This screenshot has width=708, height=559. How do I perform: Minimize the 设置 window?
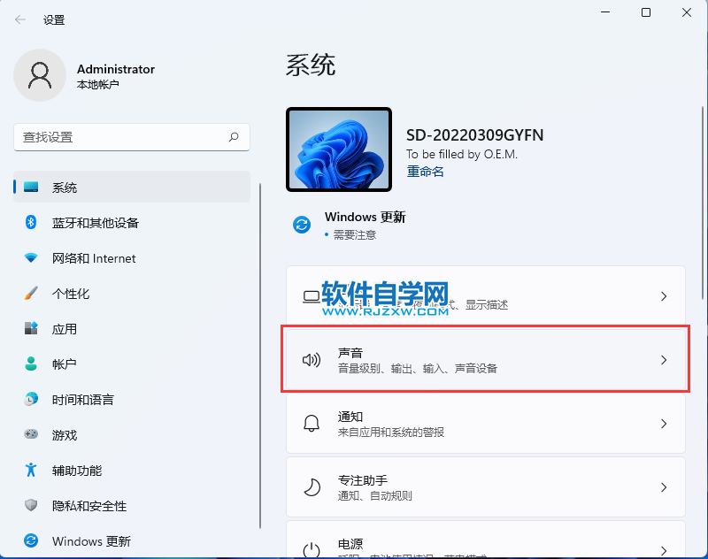pyautogui.click(x=605, y=12)
